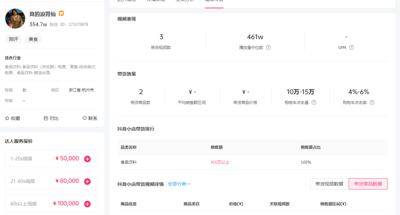Add 60s以上视频 service with plus icon
The height and width of the screenshot is (215, 400).
87,204
